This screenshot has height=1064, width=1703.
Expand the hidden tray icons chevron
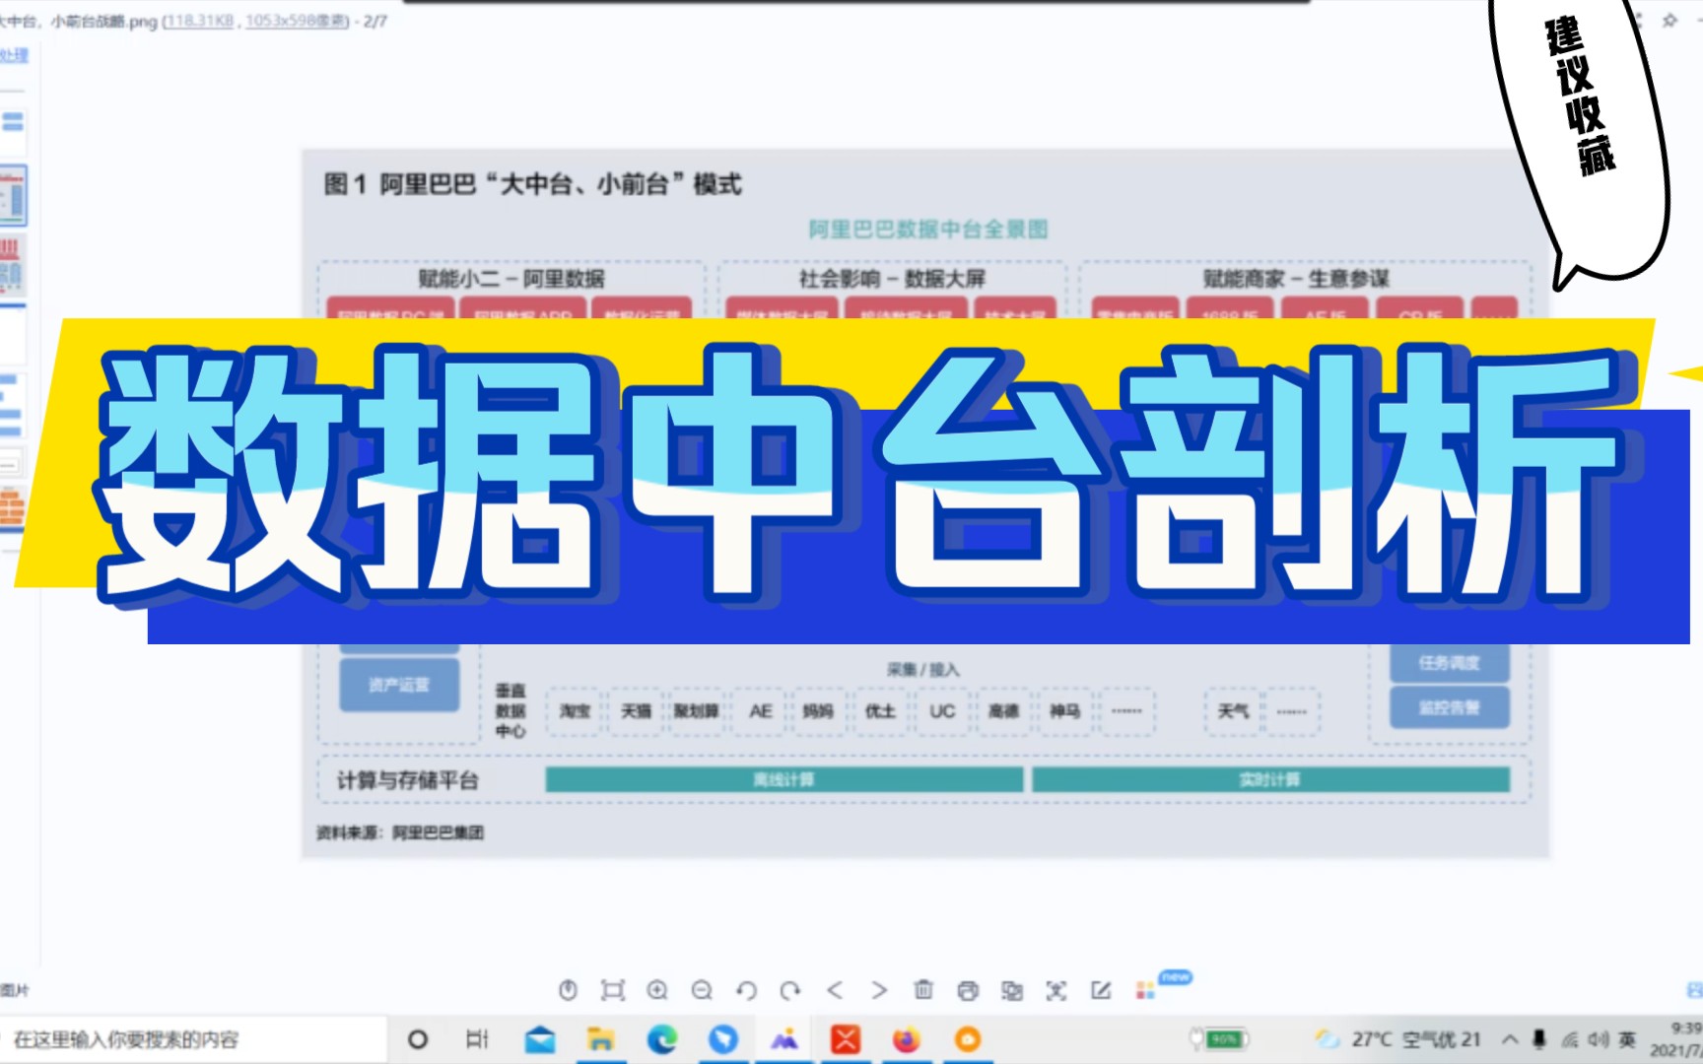[1510, 1039]
